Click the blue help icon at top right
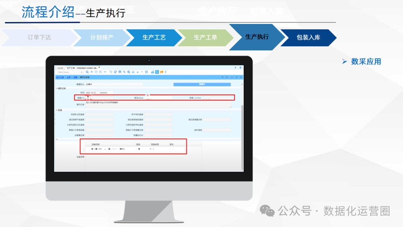Screen dimensions: 403x227 [x=241, y=68]
